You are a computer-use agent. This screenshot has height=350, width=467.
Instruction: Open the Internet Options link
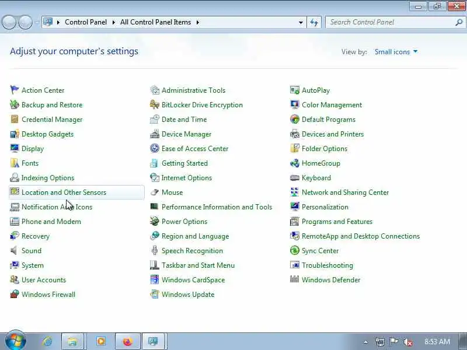point(187,178)
